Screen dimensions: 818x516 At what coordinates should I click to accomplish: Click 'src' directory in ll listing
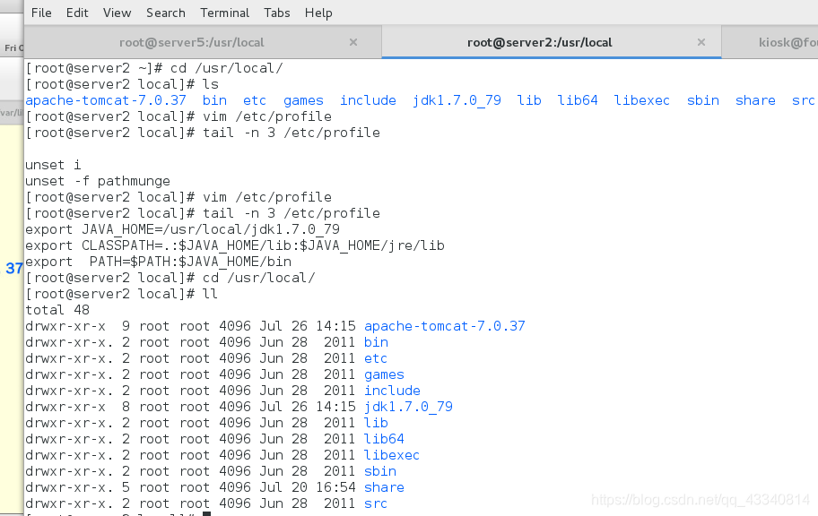click(376, 503)
